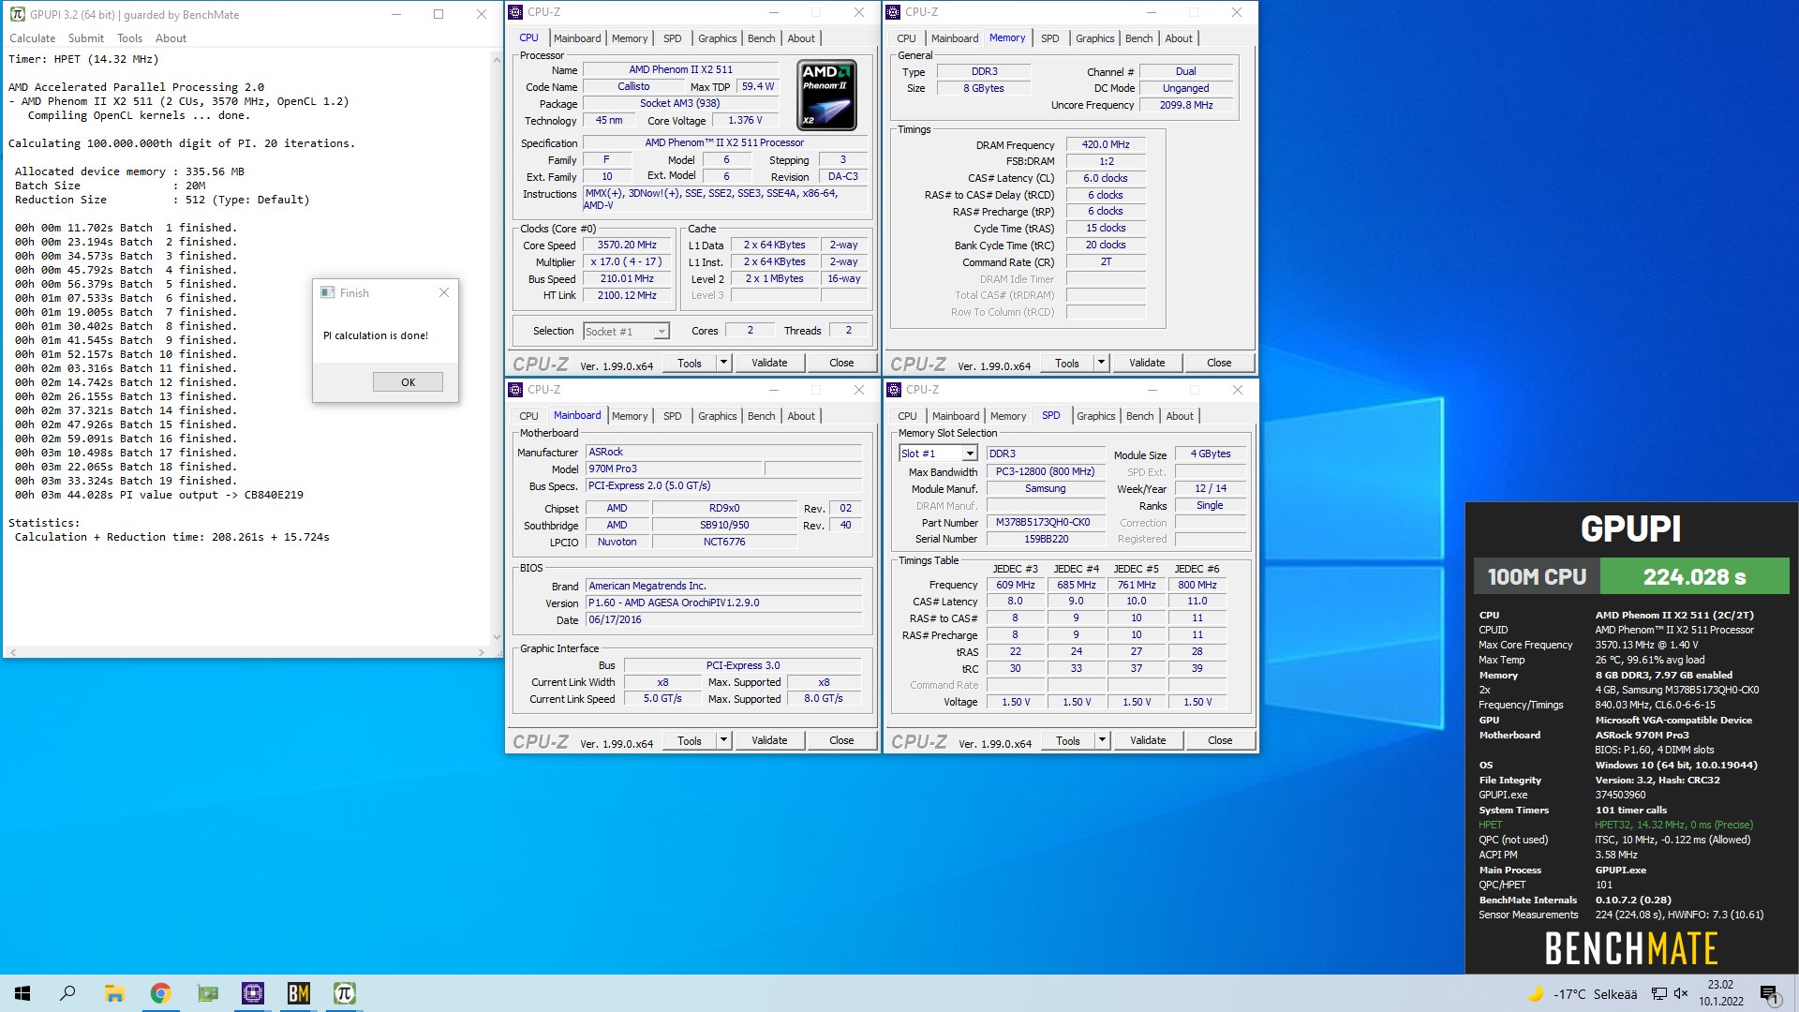Click CPU-Z Mainboard window title icon
Viewport: 1799px width, 1012px height.
point(515,390)
